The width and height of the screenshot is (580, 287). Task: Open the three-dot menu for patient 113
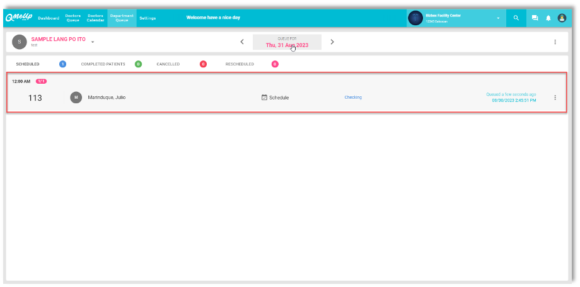coord(555,98)
